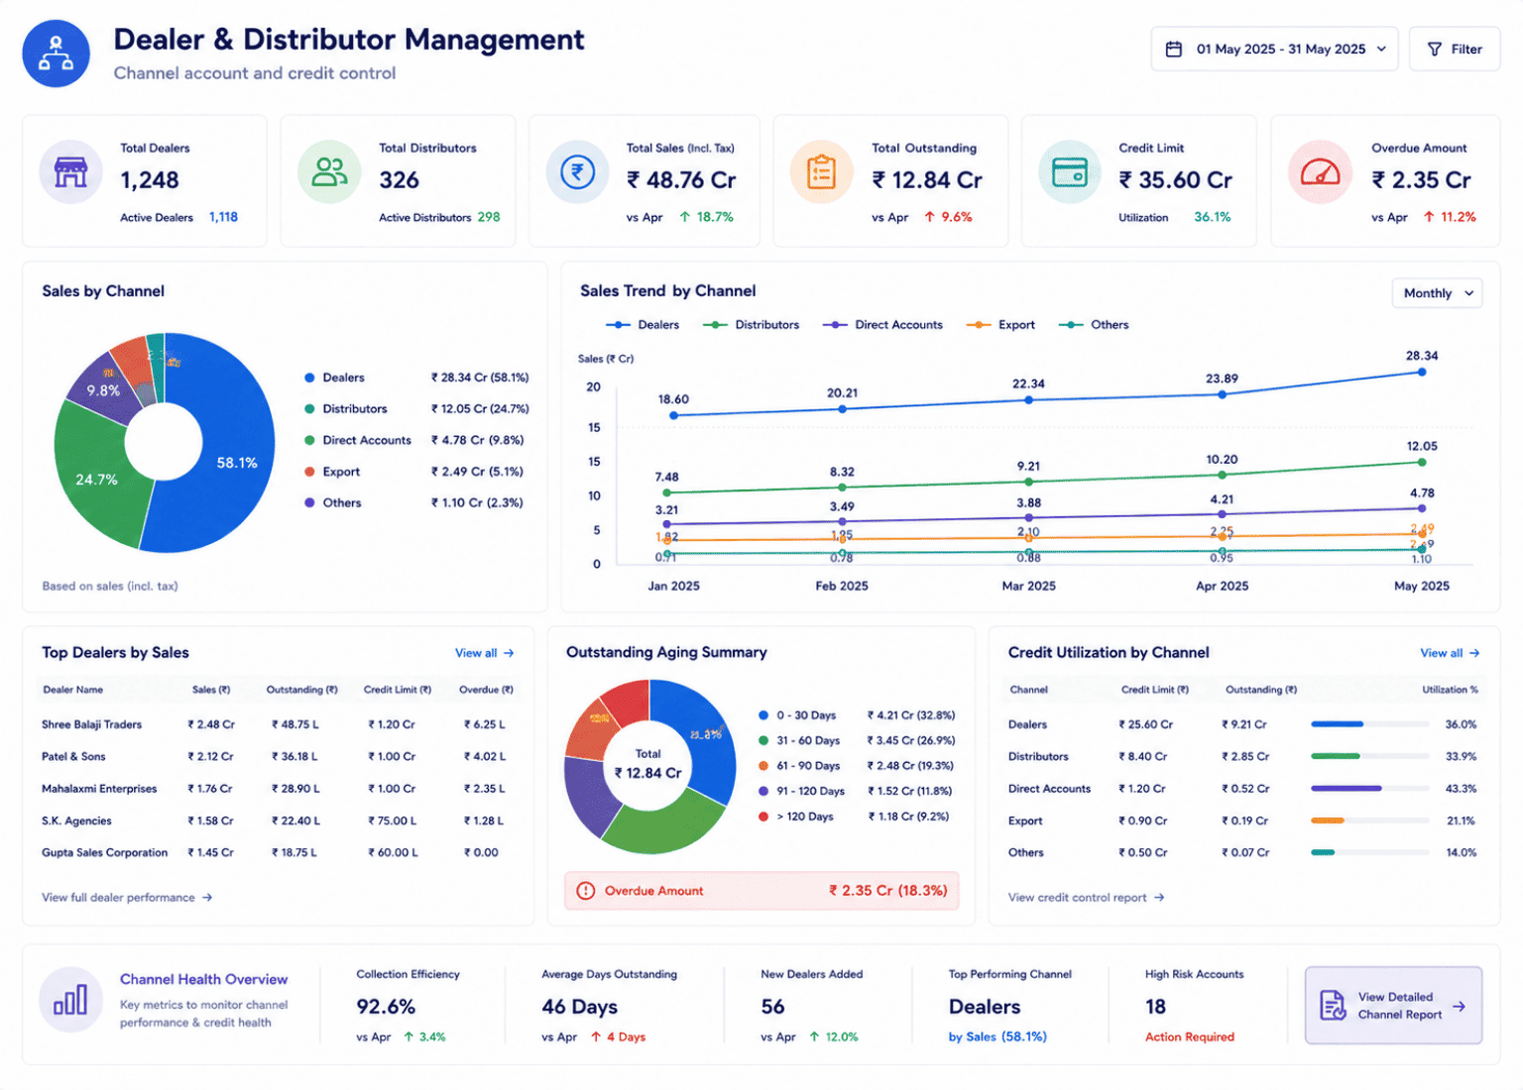Viewport: 1523px width, 1090px height.
Task: Open the 01 May 2025 - 31 May 2025 dropdown
Action: coord(1274,49)
